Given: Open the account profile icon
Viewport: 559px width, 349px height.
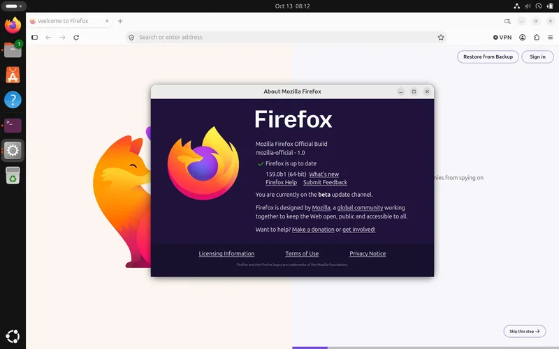Looking at the screenshot, I should [x=522, y=38].
